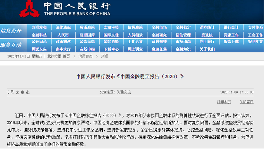Screen dimensions: 264x149
Task: Set the font size to small (小)
Action: 28,92
